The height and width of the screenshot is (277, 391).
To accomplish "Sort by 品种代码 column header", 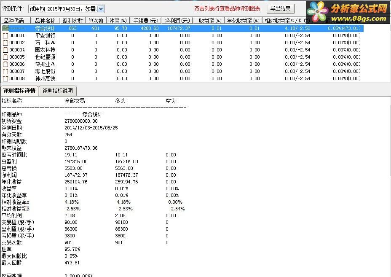I will pyautogui.click(x=16, y=21).
